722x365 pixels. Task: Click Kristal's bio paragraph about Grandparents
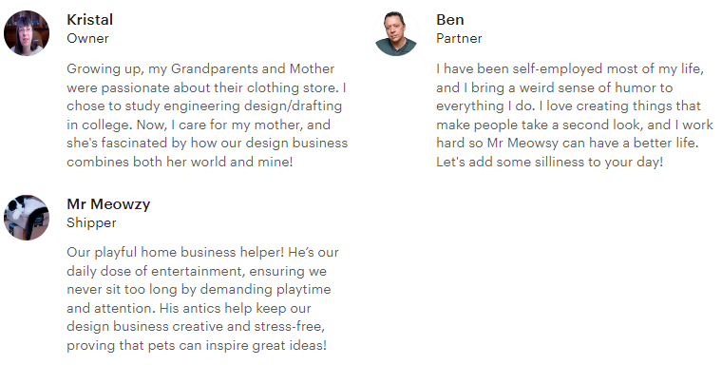(x=207, y=115)
